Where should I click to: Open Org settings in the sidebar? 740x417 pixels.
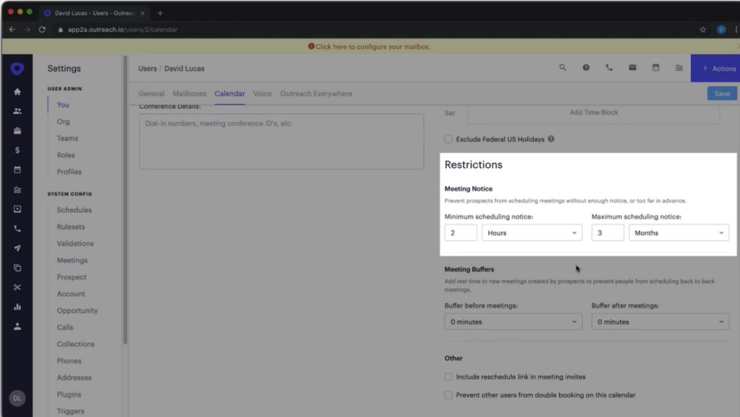click(64, 122)
